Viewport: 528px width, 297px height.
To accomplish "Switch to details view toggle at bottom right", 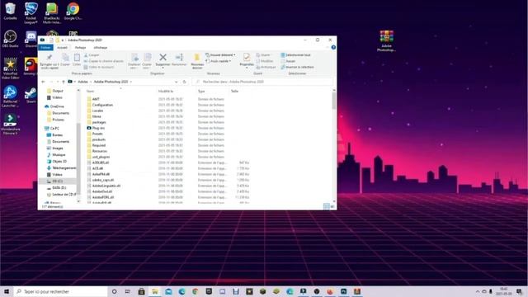I will point(327,206).
